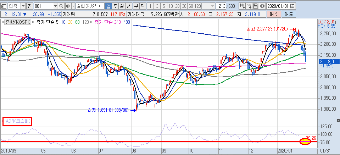
Task: Click the 종합(KOSPI) name field
Action: pos(90,6)
